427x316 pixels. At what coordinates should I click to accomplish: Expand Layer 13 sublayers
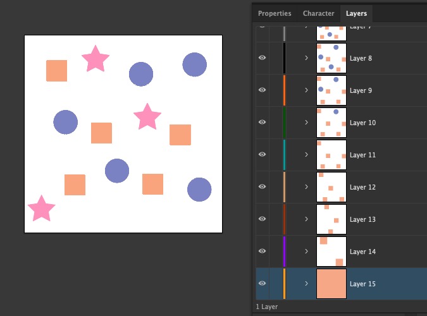(x=306, y=219)
